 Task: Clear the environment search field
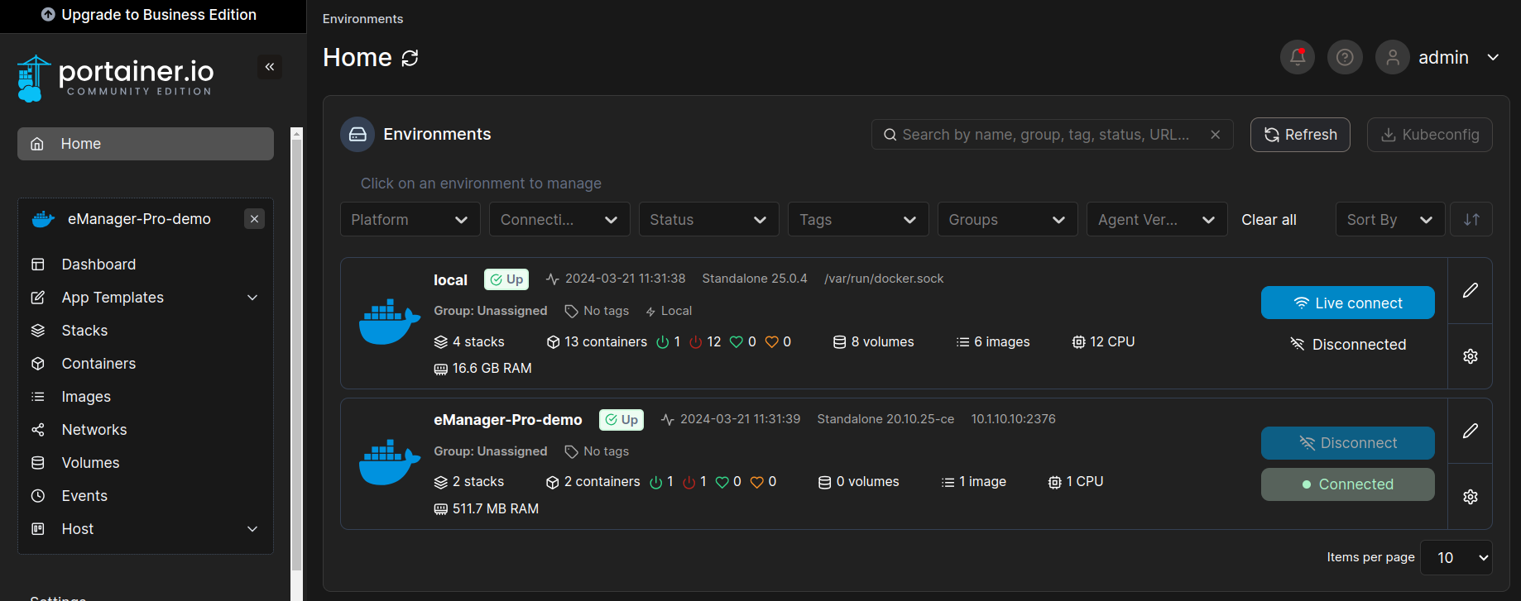coord(1215,135)
